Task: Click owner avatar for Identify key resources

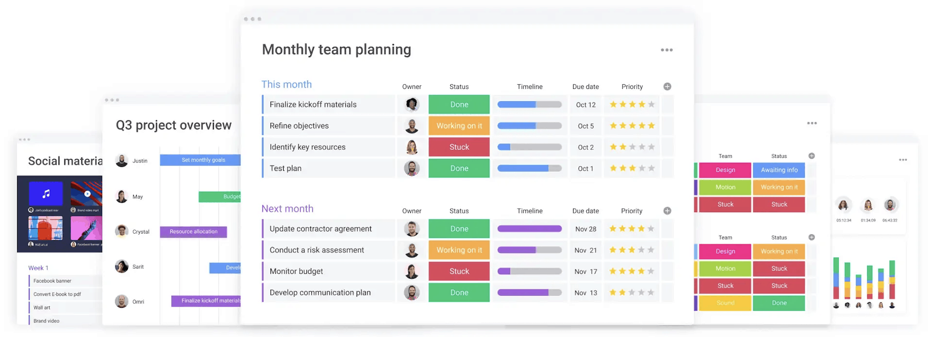Action: (412, 147)
